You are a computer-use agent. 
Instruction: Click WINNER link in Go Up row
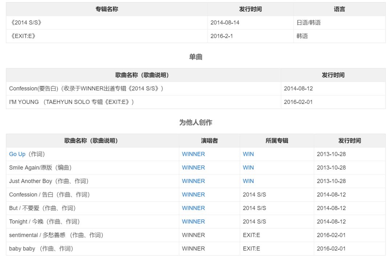point(193,154)
